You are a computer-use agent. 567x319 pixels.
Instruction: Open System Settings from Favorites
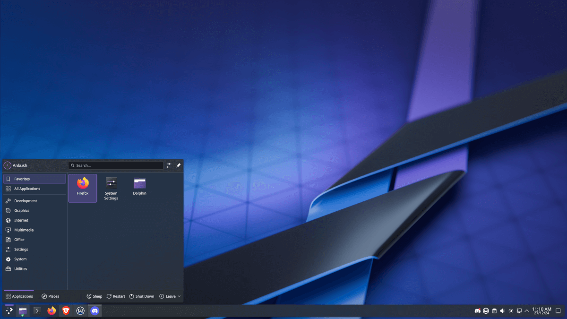coord(111,185)
